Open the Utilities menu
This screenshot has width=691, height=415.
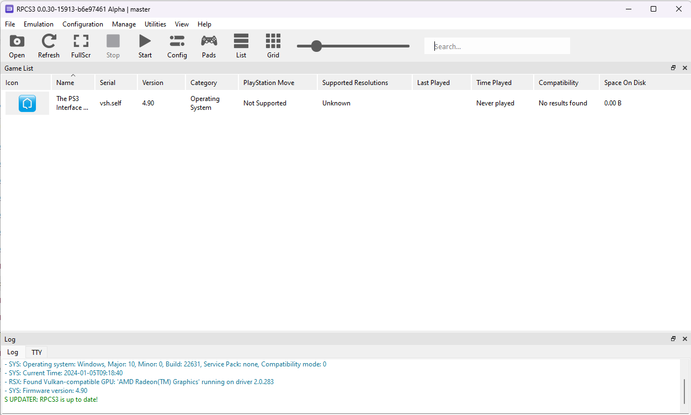(156, 24)
